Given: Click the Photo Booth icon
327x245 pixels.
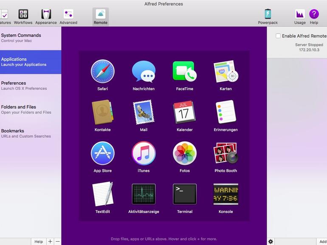Looking at the screenshot, I should [226, 153].
